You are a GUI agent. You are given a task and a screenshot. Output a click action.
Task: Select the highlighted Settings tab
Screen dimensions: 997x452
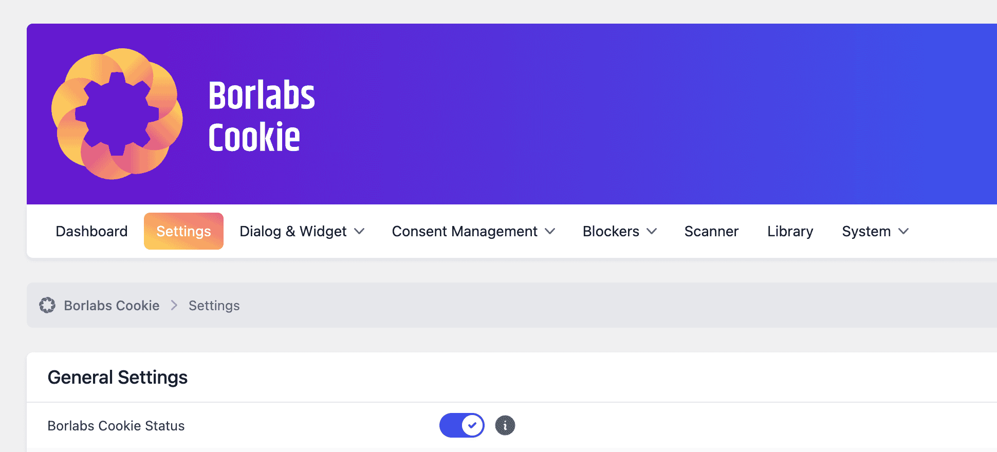coord(183,231)
